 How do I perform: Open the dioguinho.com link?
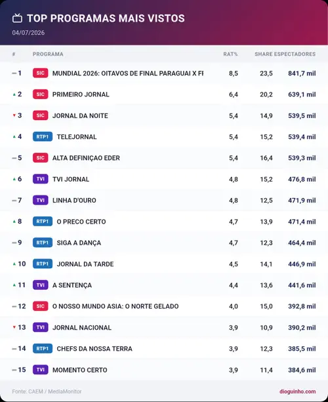tap(297, 392)
